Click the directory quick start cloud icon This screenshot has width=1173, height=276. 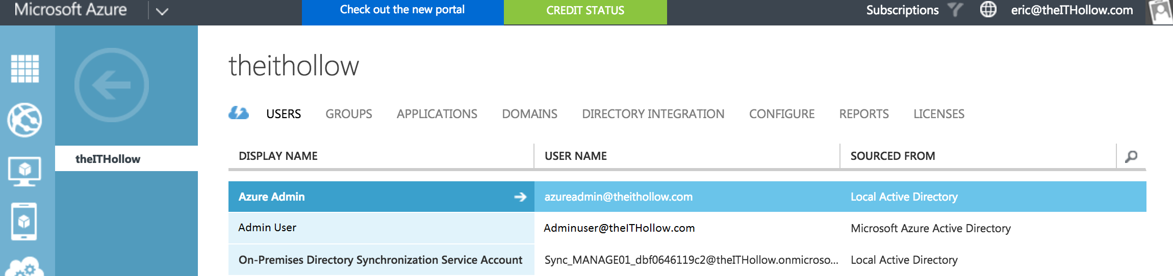(239, 113)
